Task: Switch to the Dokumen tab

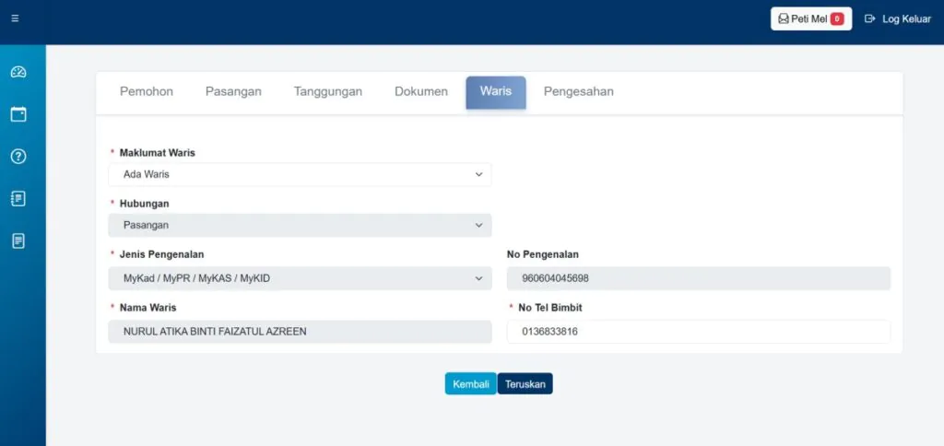Action: coord(421,91)
